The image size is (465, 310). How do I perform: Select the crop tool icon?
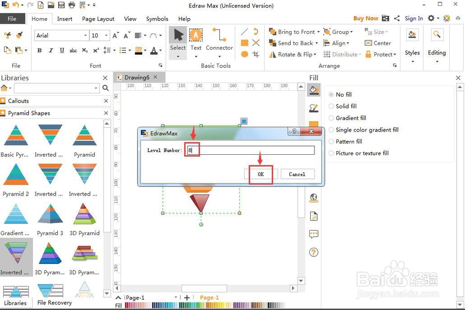point(256,54)
